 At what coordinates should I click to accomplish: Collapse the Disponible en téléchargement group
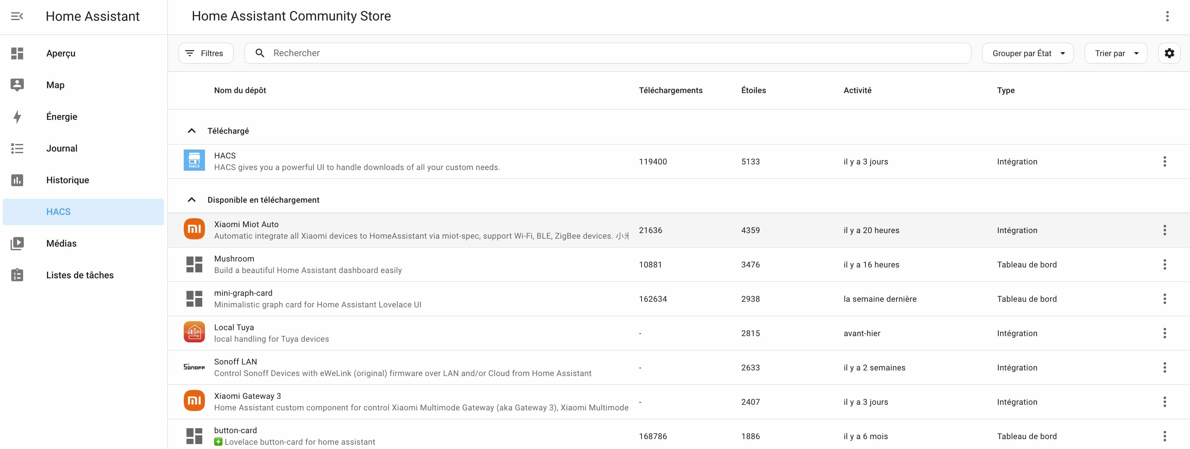tap(192, 200)
